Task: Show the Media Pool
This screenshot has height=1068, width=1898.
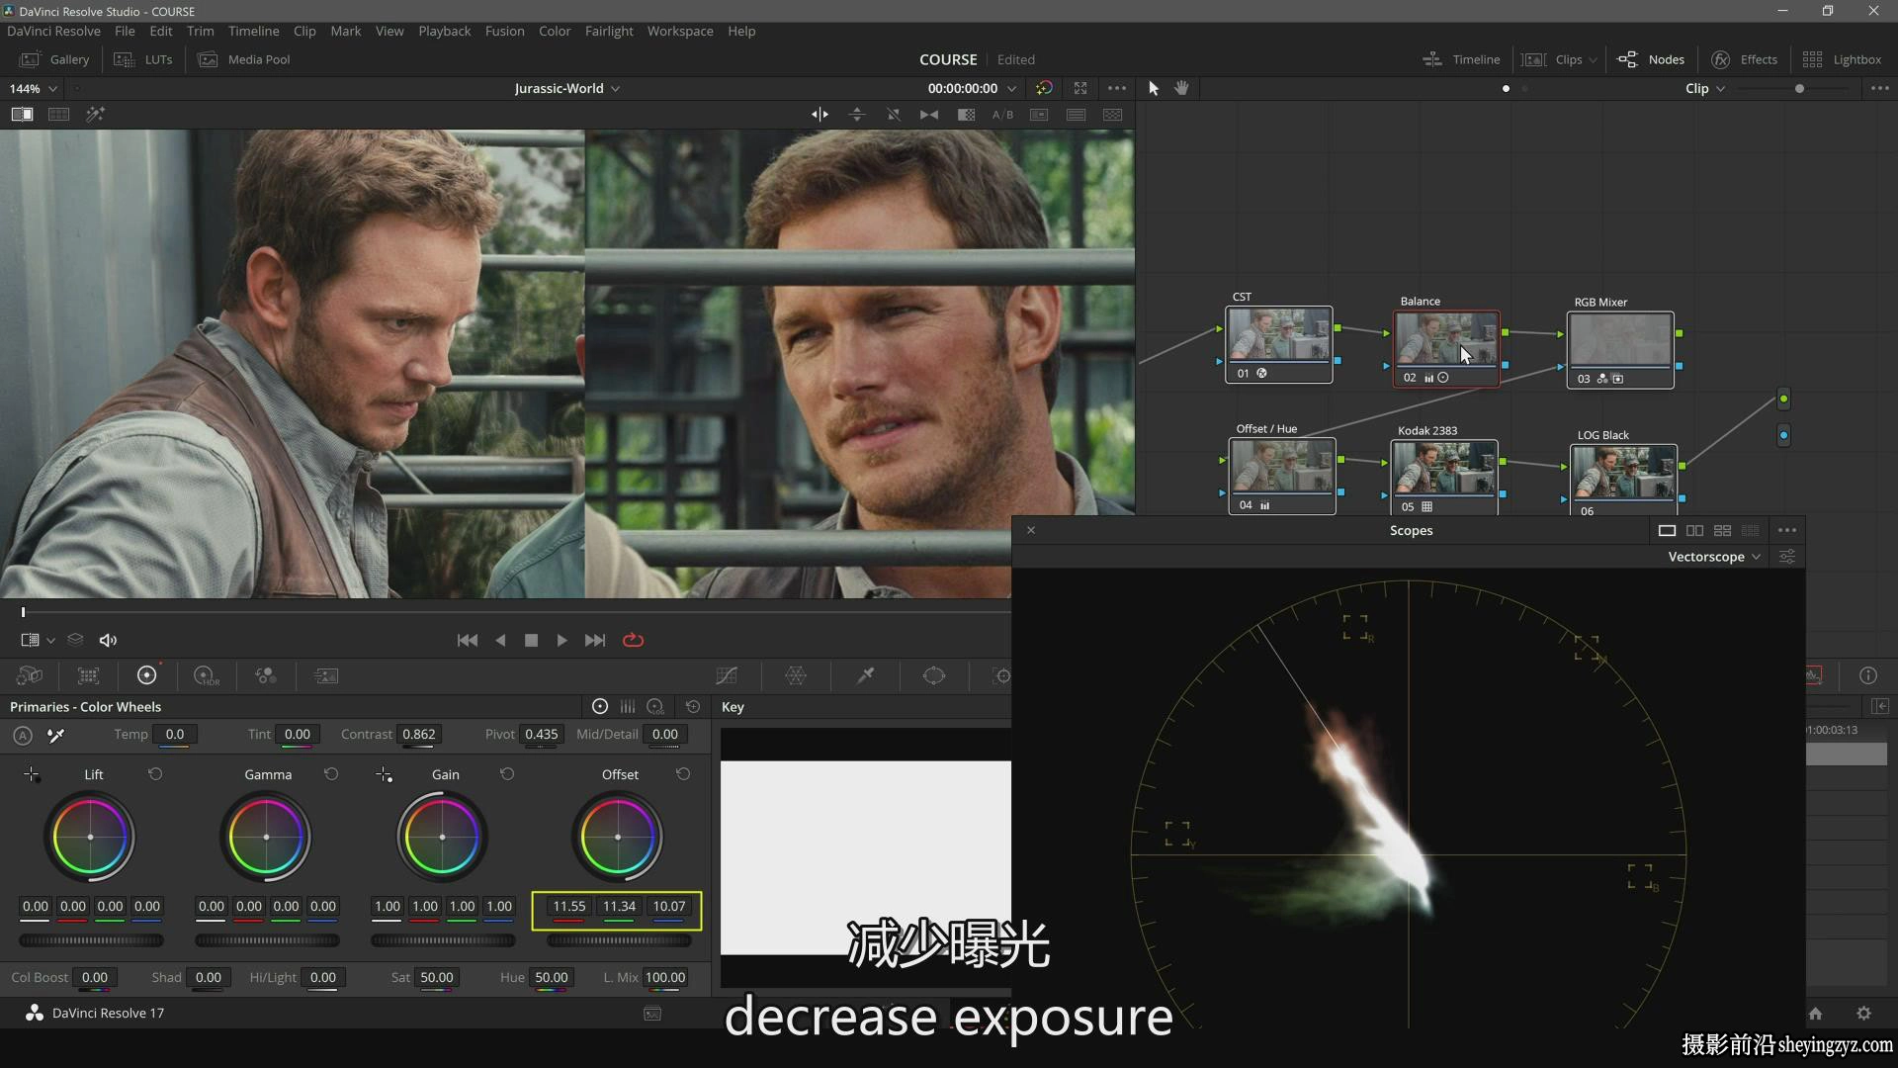Action: [244, 59]
